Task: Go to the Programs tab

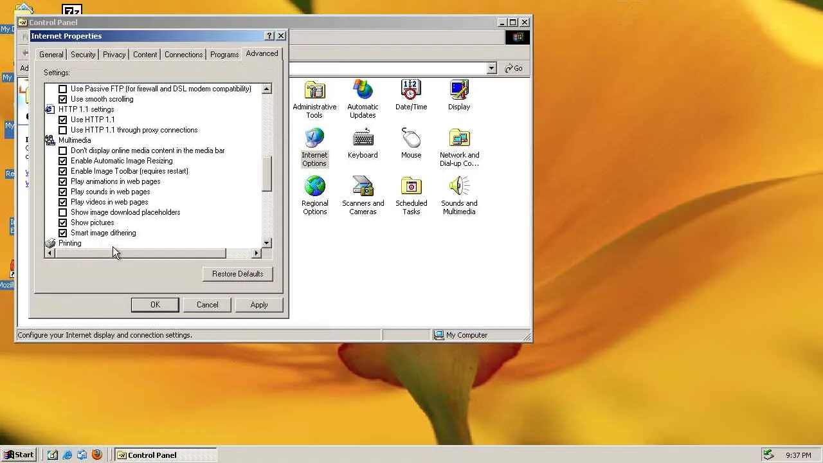Action: click(224, 55)
